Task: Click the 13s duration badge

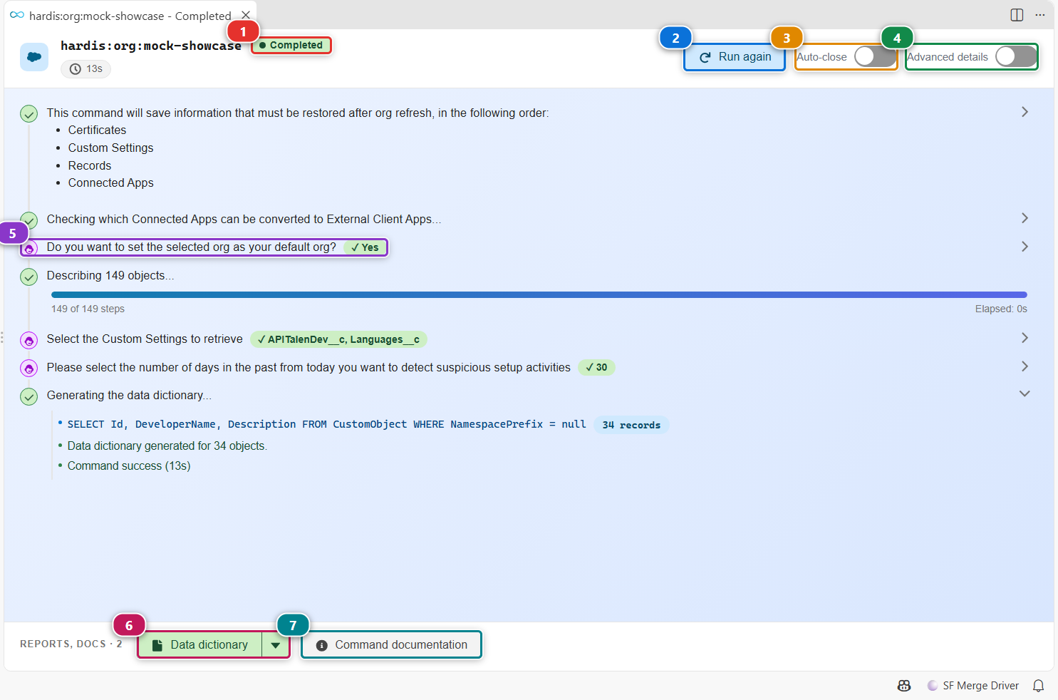Action: click(x=85, y=69)
